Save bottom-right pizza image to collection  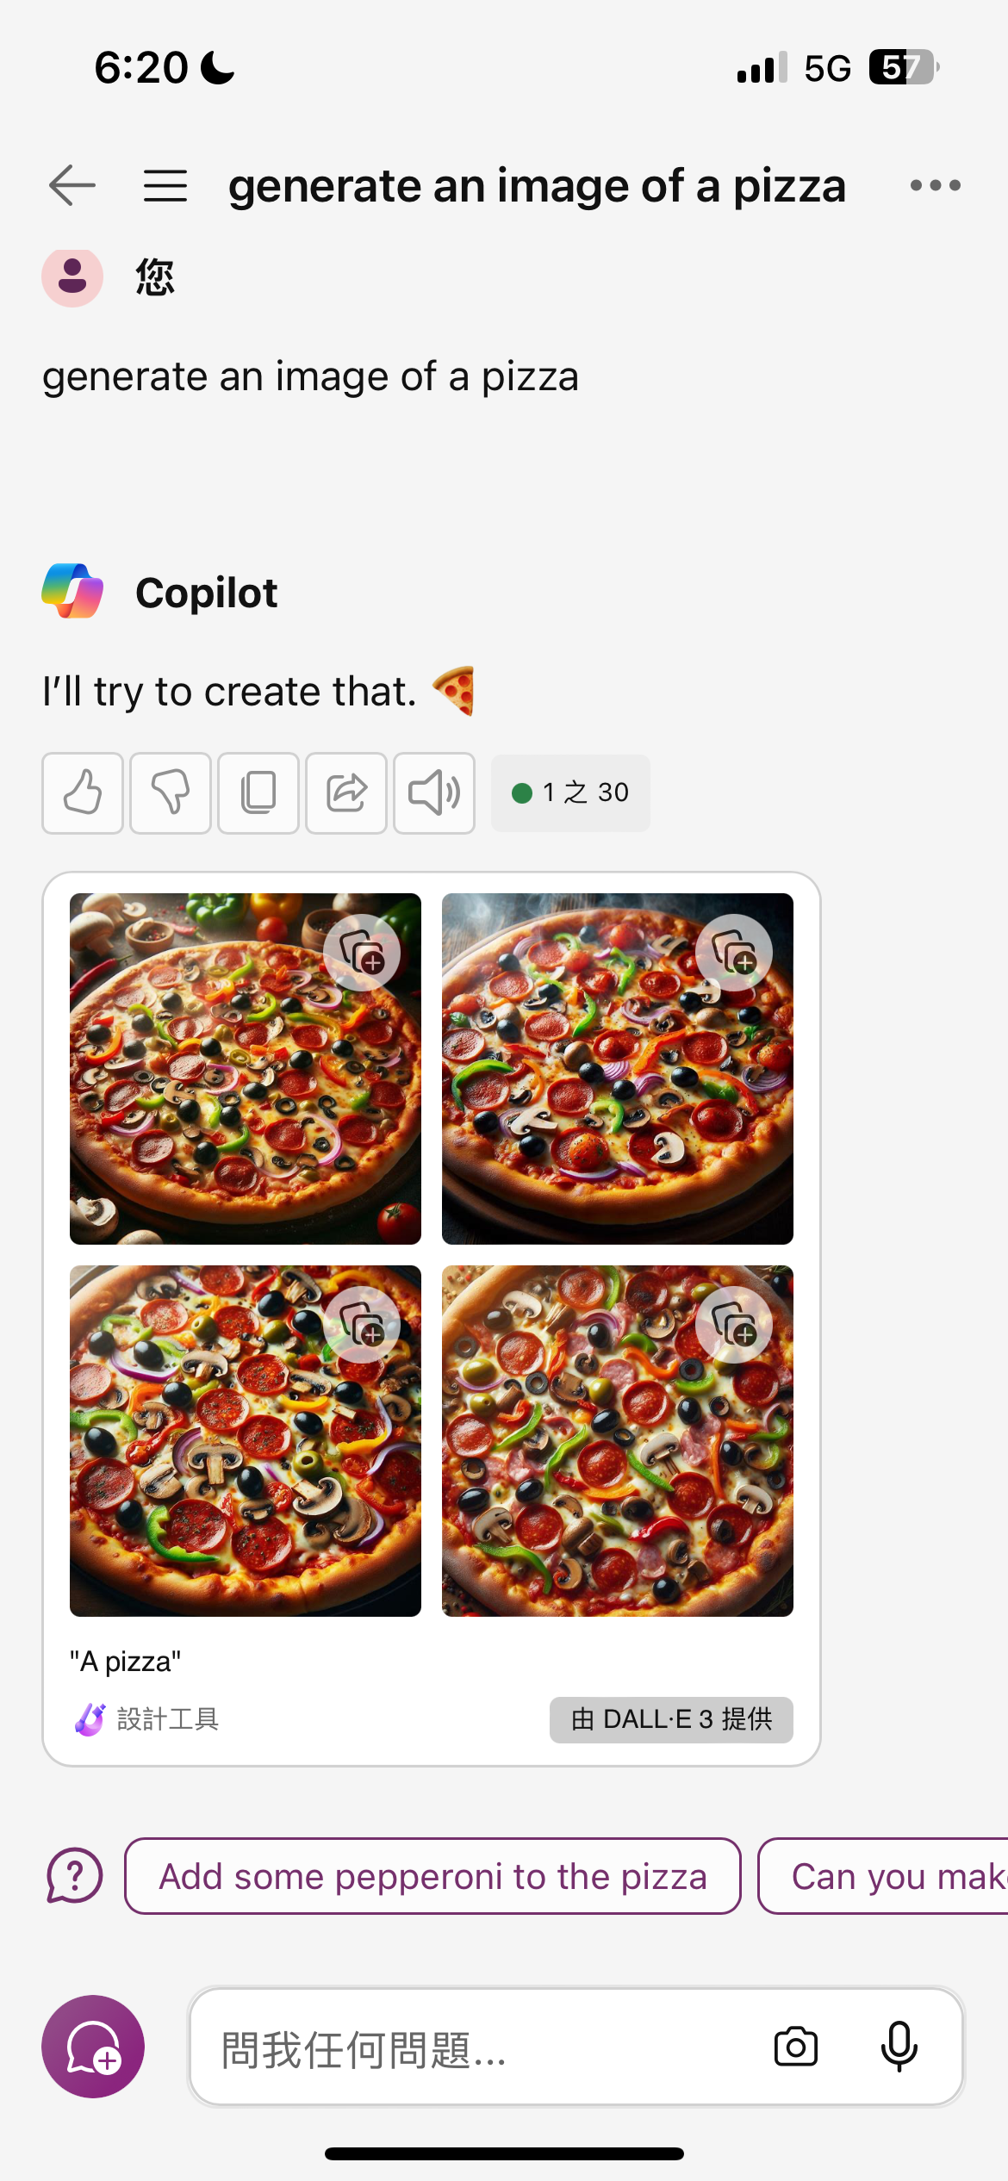click(x=734, y=1325)
